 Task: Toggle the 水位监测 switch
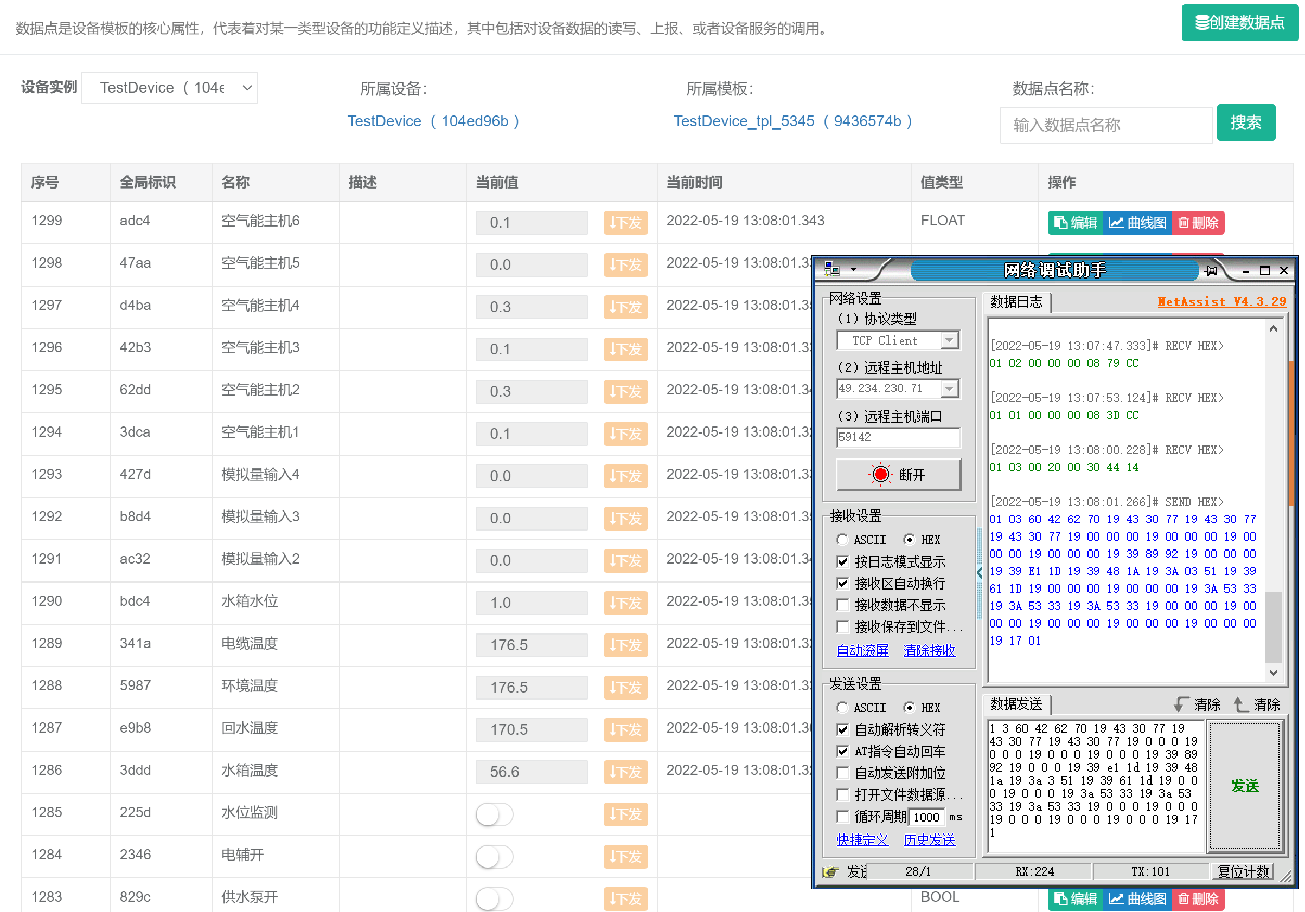pos(494,814)
